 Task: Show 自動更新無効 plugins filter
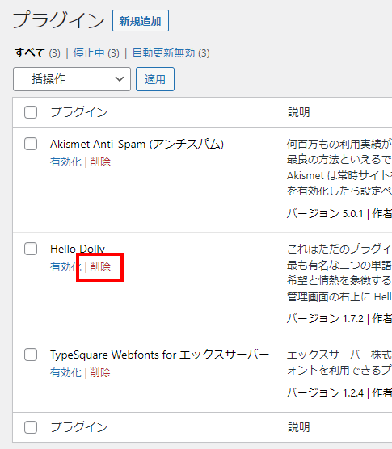(163, 53)
